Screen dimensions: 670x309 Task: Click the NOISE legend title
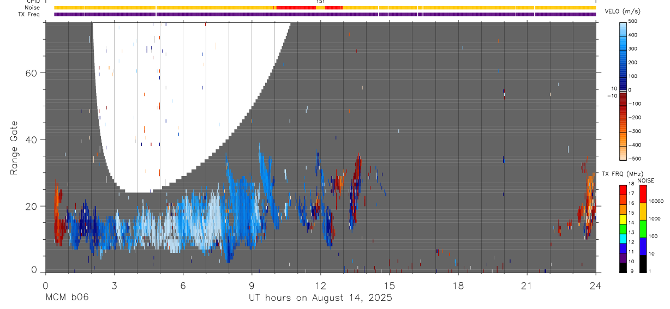pos(645,180)
